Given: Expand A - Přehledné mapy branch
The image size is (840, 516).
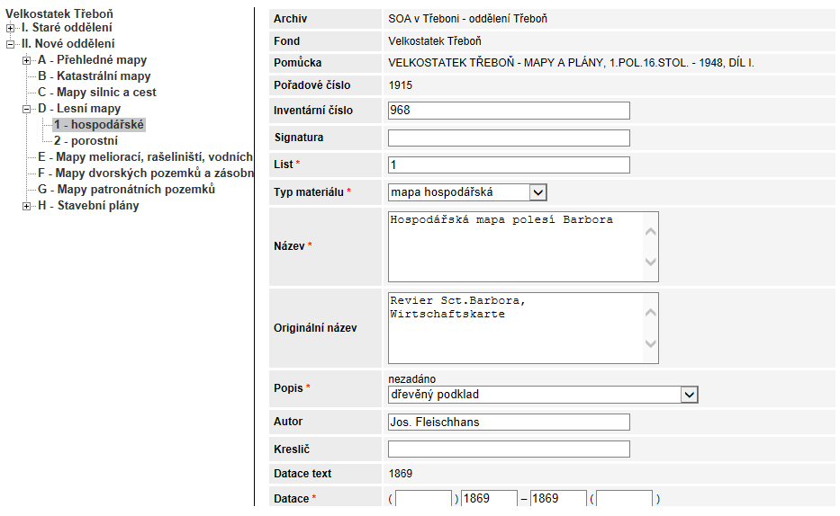Looking at the screenshot, I should (26, 60).
